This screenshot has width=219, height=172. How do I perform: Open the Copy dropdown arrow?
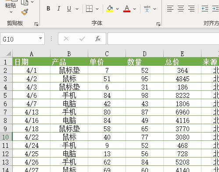(x=32, y=2)
